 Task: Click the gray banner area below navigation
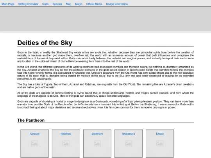pos(105,19)
